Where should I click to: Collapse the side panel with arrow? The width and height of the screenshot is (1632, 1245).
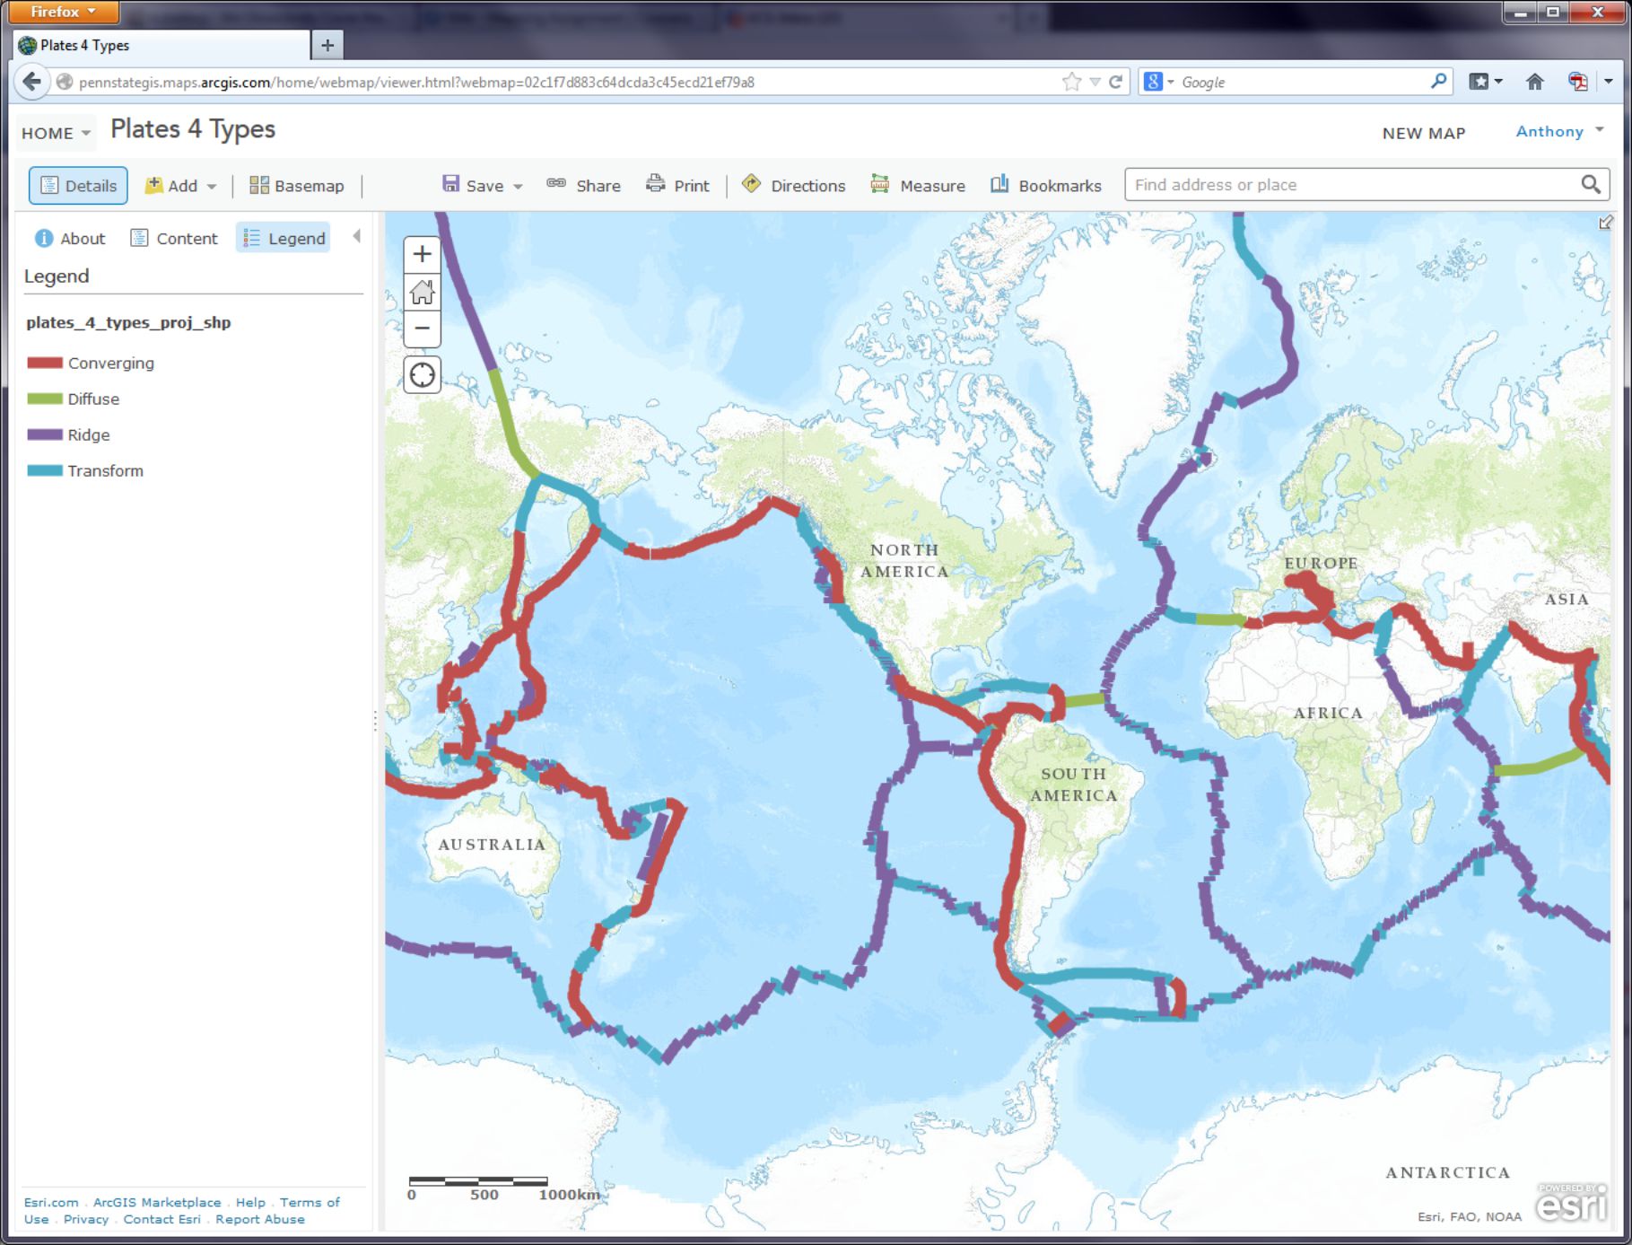tap(357, 236)
